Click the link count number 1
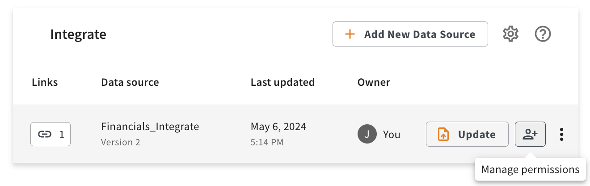 [x=62, y=135]
